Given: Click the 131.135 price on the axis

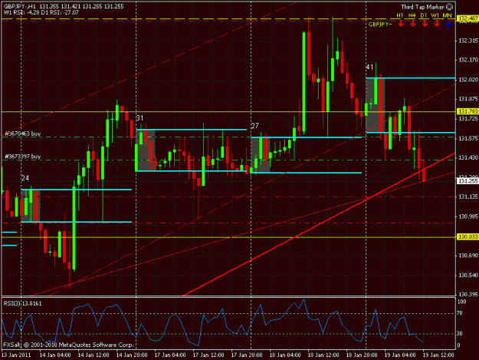Looking at the screenshot, I should pyautogui.click(x=468, y=197).
